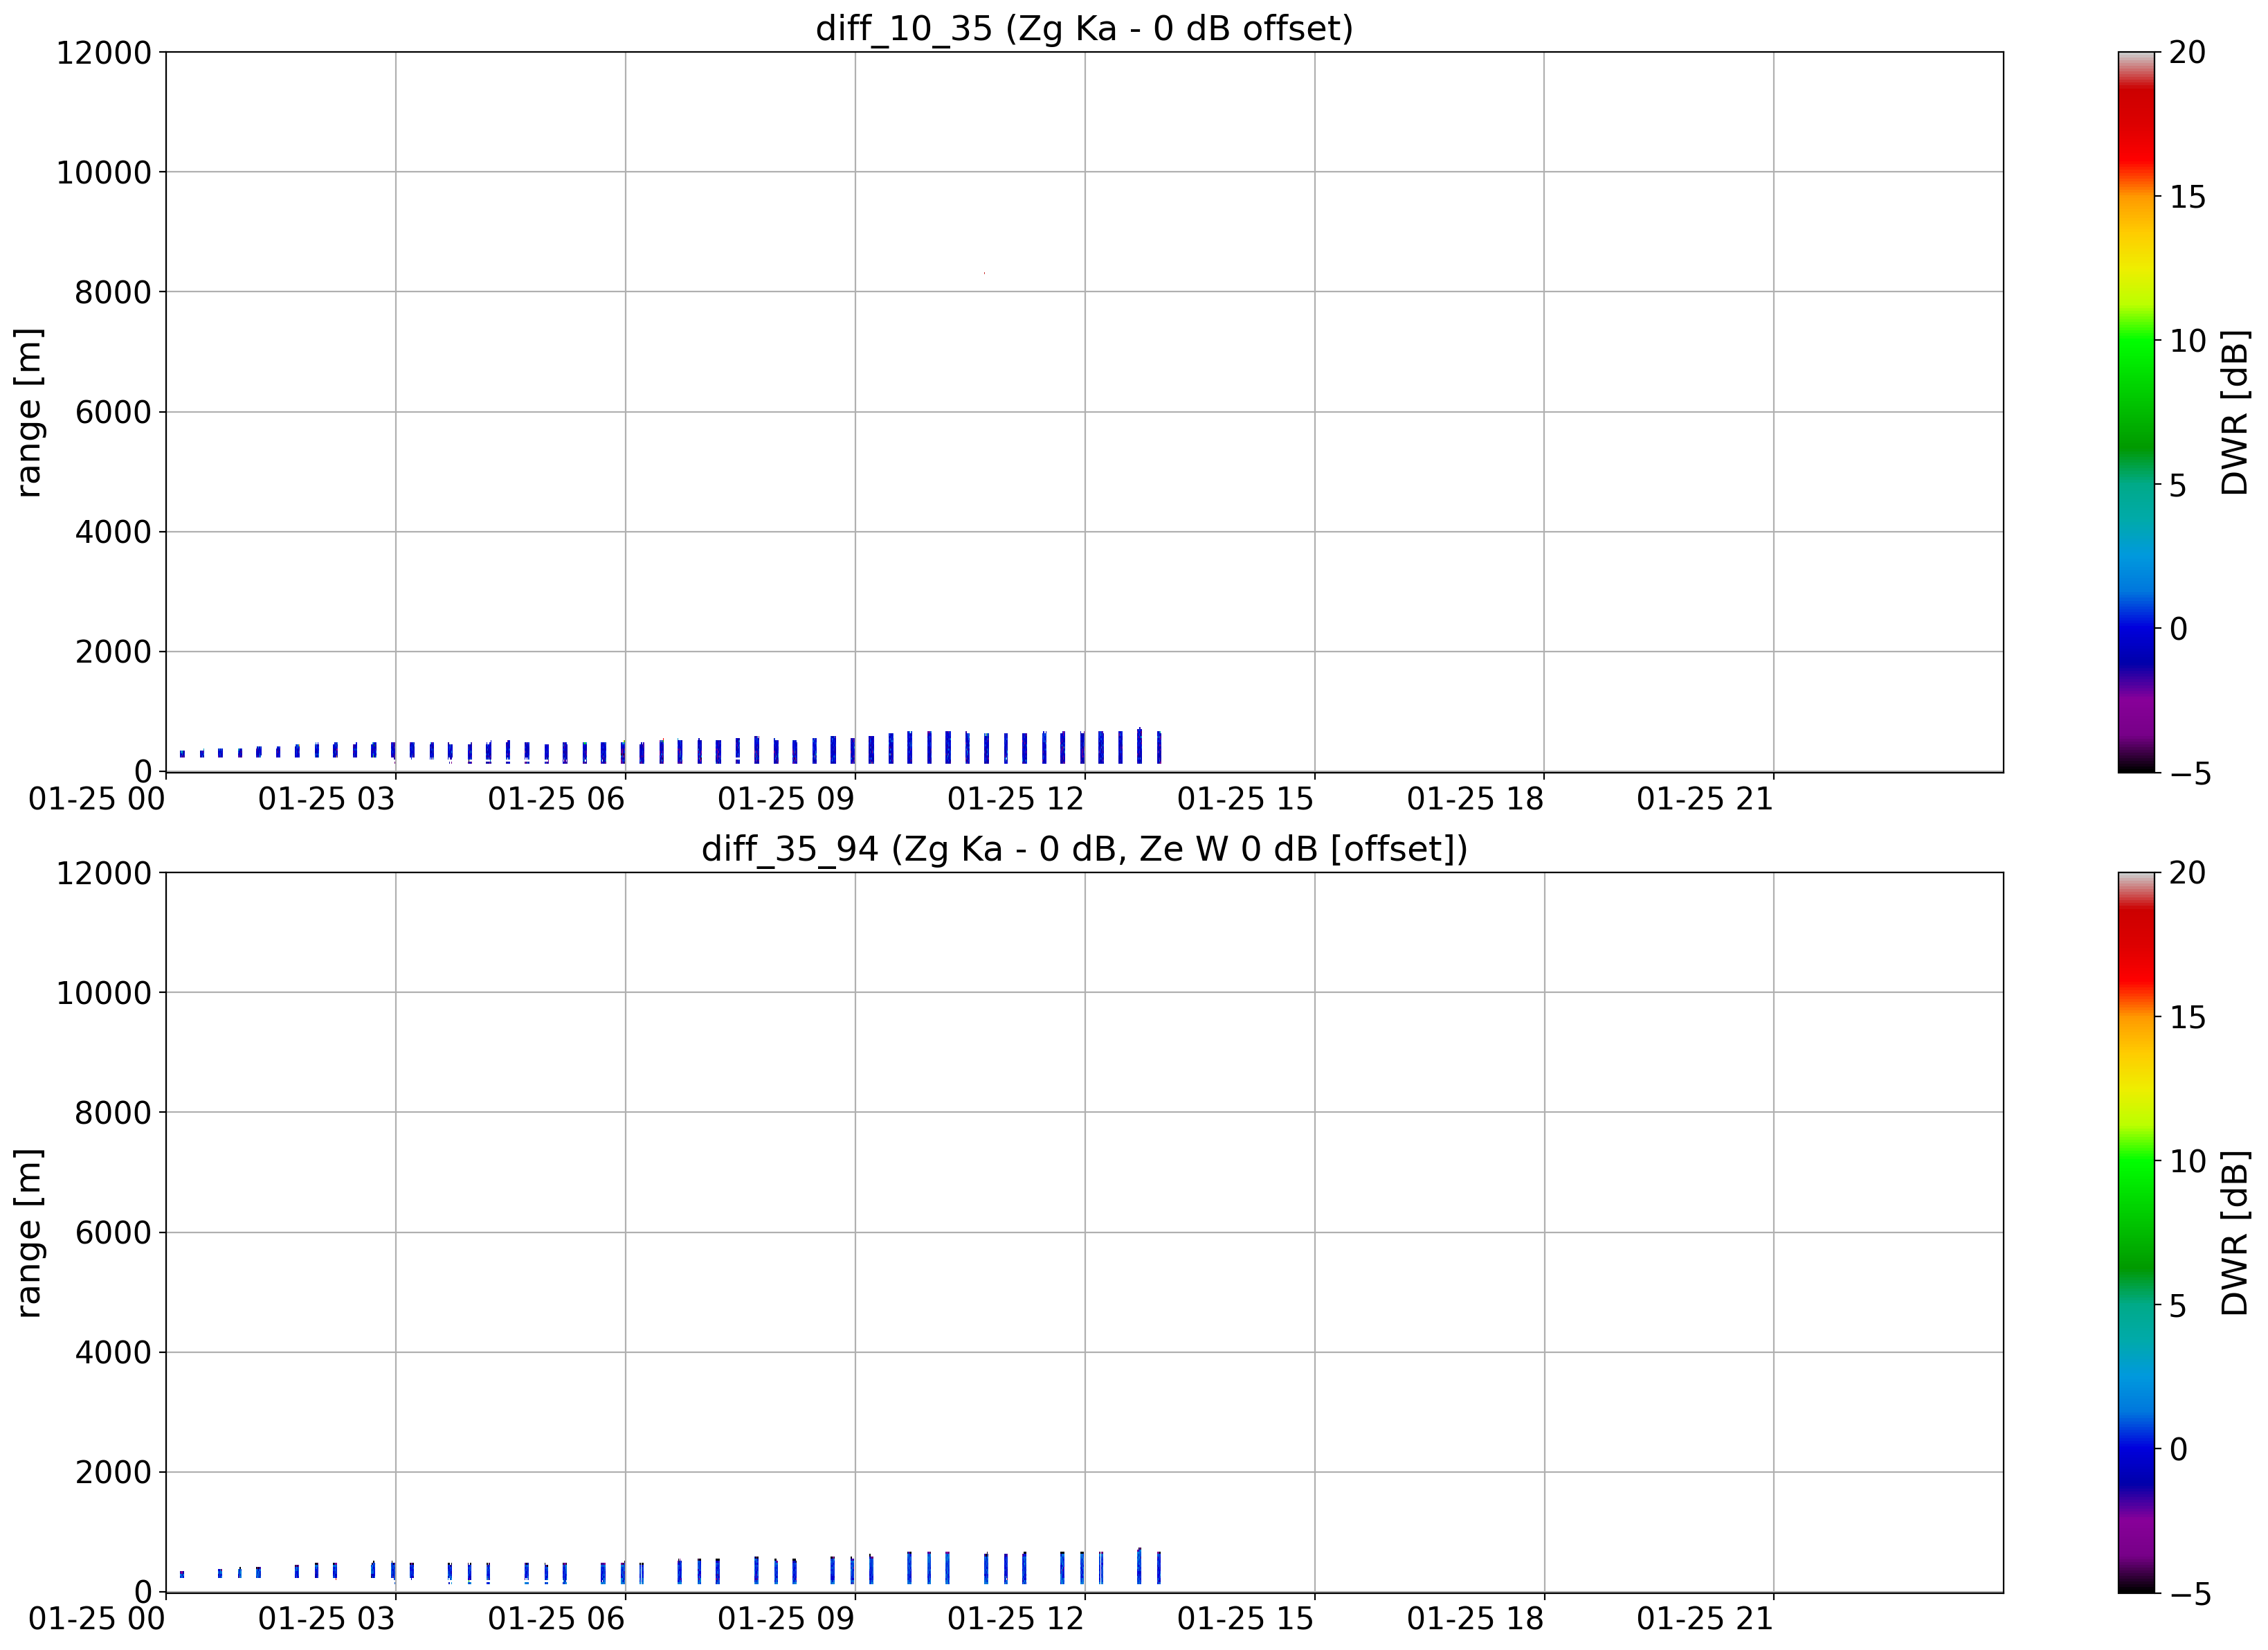The width and height of the screenshot is (2268, 1650).
Task: Click colorbar tick '10' of diff_35_94 plot
Action: pos(2188,1160)
